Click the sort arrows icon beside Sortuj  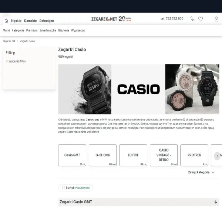(63, 188)
